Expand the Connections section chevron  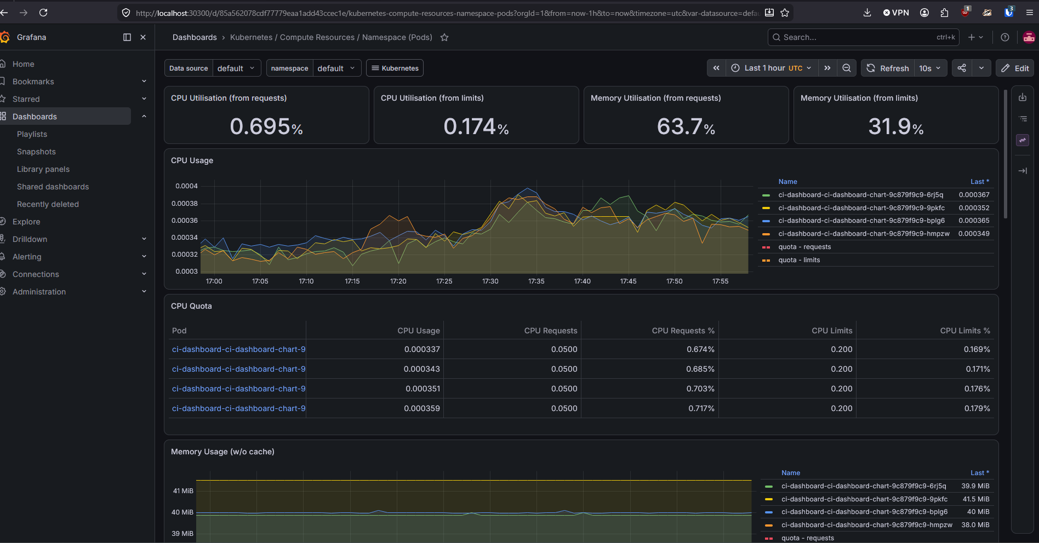click(x=144, y=274)
